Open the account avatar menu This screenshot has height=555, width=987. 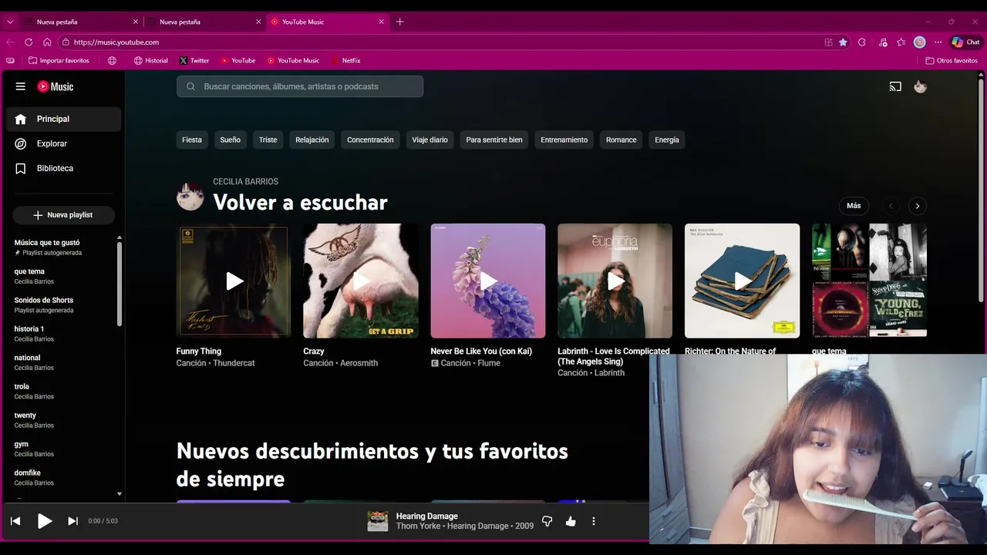(920, 87)
